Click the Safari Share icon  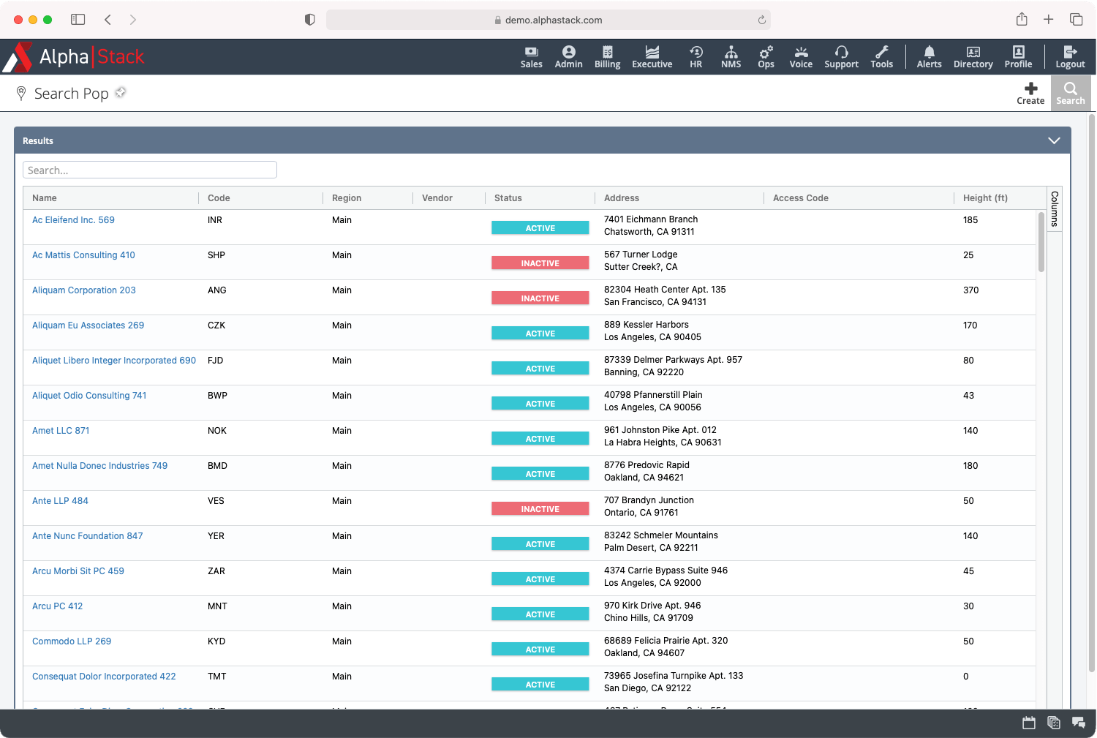(x=1022, y=19)
